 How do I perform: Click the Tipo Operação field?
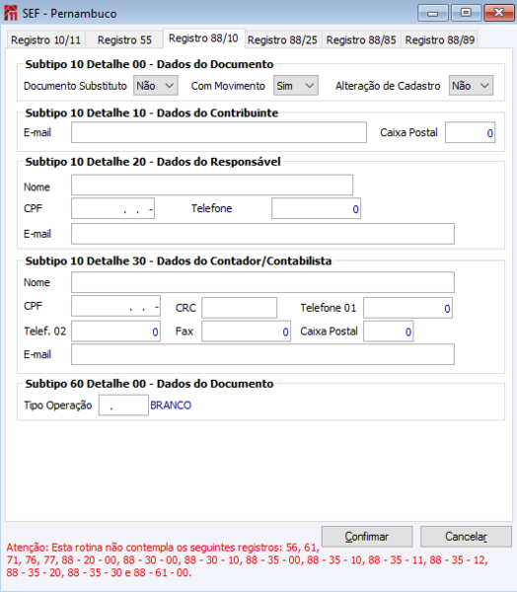123,406
